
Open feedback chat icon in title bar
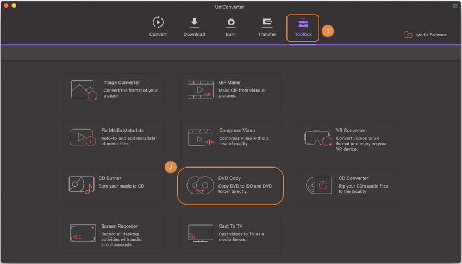455,6
